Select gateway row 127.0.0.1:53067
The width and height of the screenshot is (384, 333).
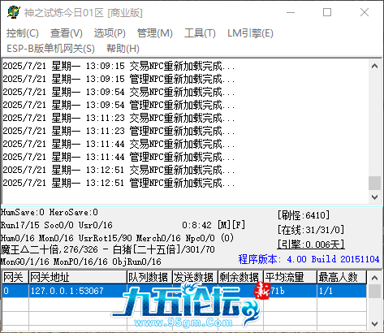point(184,291)
